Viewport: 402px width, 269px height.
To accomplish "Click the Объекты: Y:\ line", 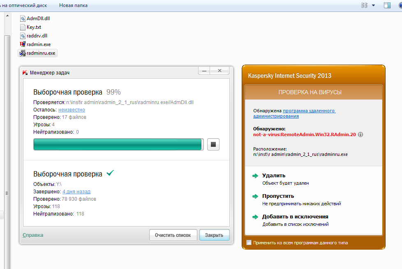I will (x=47, y=184).
